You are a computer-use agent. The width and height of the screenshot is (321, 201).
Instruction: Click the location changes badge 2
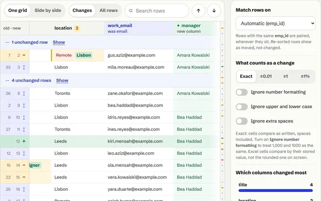tap(77, 28)
